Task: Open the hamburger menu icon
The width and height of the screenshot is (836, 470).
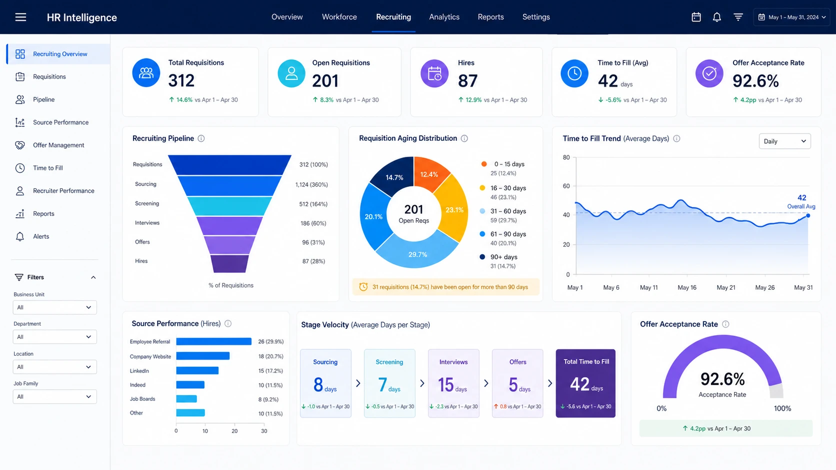Action: (20, 17)
